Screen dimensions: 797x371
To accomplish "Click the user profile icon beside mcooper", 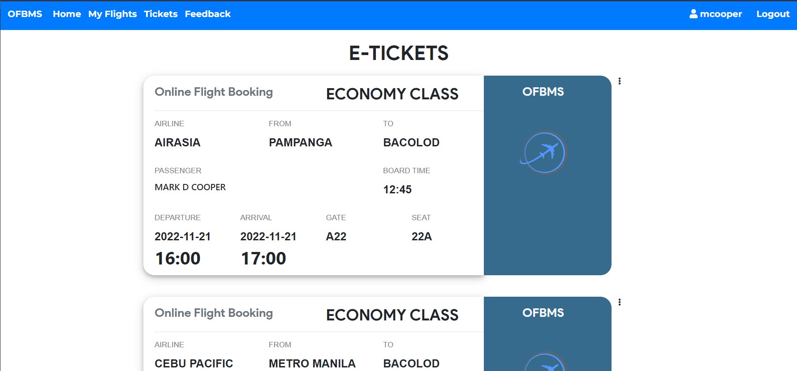I will [694, 14].
